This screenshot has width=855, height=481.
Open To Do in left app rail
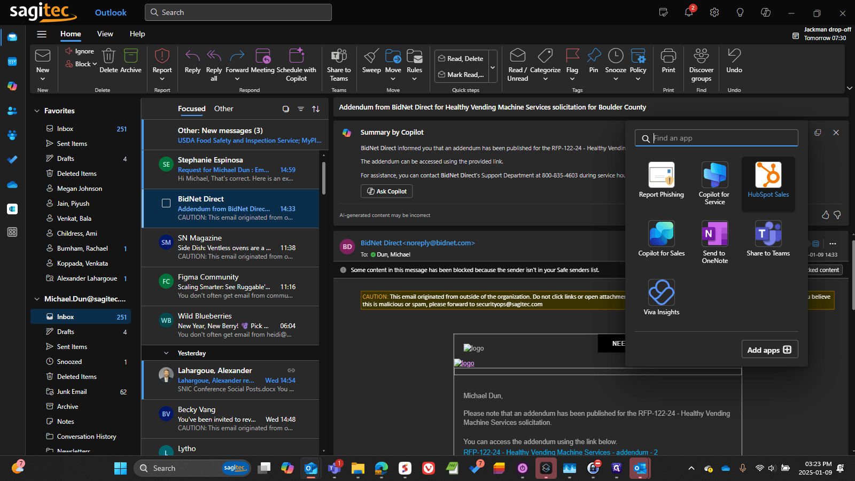point(12,160)
